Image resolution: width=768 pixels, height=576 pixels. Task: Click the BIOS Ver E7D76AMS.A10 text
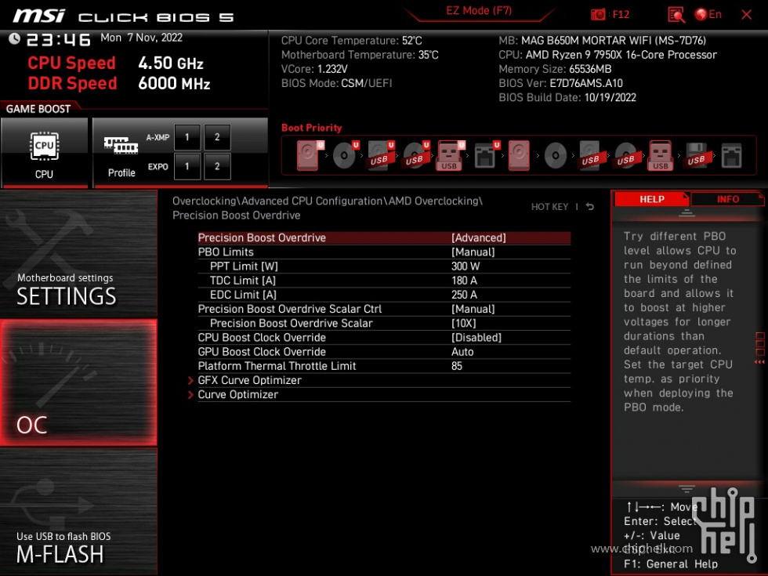point(560,83)
